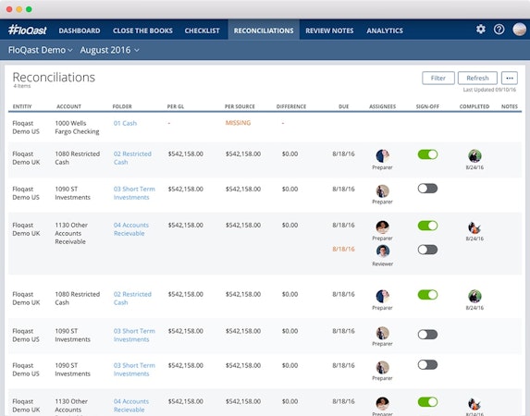Click the Filter button

438,78
